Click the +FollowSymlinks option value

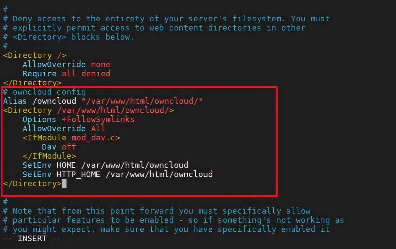point(98,119)
